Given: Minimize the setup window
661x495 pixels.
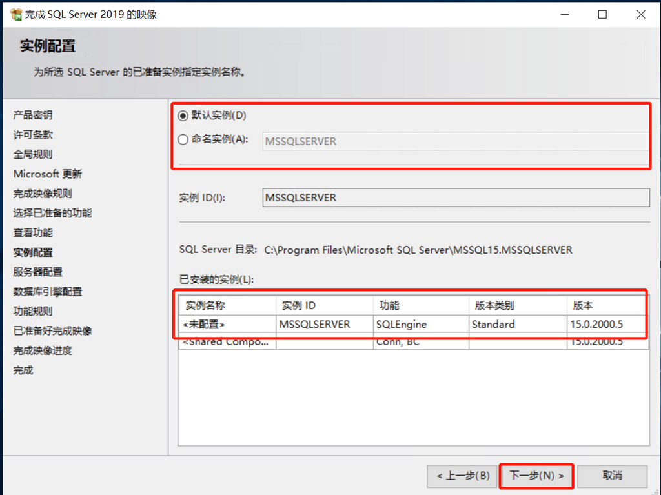Looking at the screenshot, I should [565, 14].
